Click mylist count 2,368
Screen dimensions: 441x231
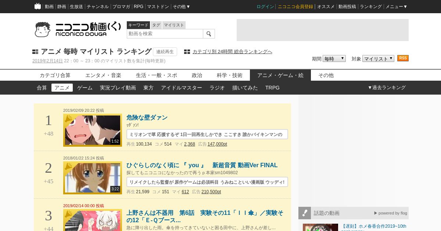pos(190,144)
